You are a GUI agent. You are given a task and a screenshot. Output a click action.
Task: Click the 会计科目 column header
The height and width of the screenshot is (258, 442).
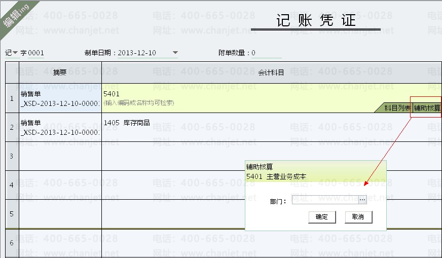coord(271,72)
